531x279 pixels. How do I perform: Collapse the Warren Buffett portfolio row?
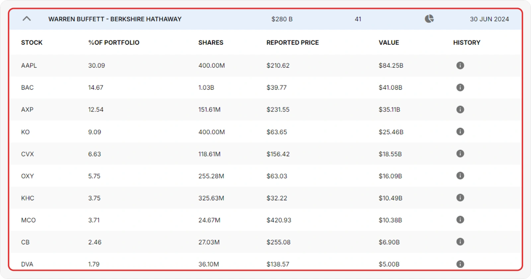[27, 19]
